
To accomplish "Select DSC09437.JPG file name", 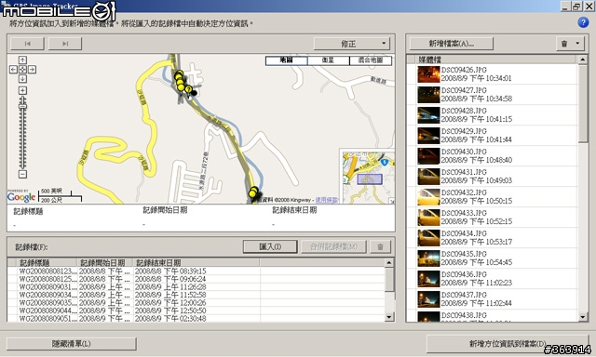I will pos(464,295).
